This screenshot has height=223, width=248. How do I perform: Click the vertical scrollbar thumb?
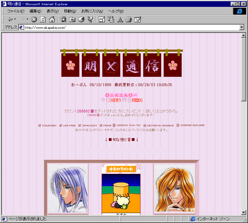point(244,69)
